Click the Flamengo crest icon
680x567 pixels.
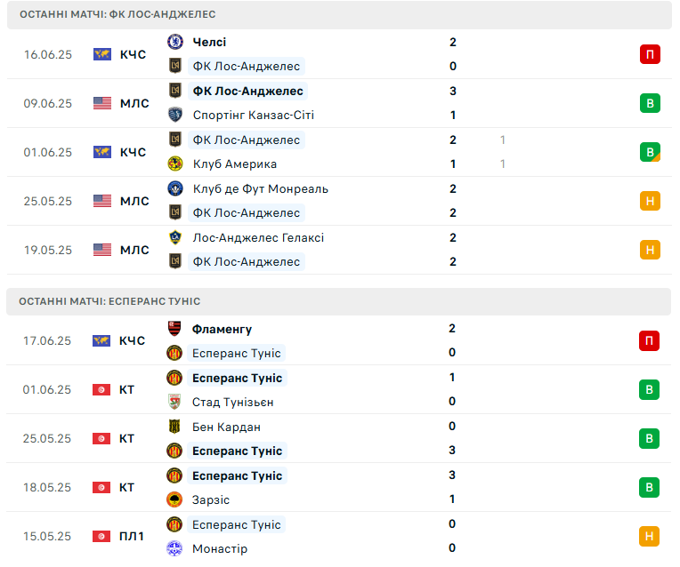[174, 329]
